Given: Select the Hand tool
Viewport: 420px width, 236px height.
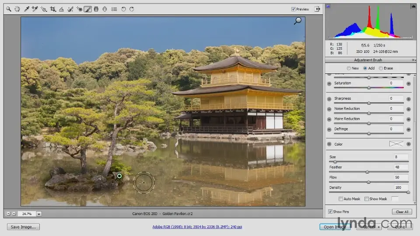Looking at the screenshot, I should pyautogui.click(x=17, y=9).
